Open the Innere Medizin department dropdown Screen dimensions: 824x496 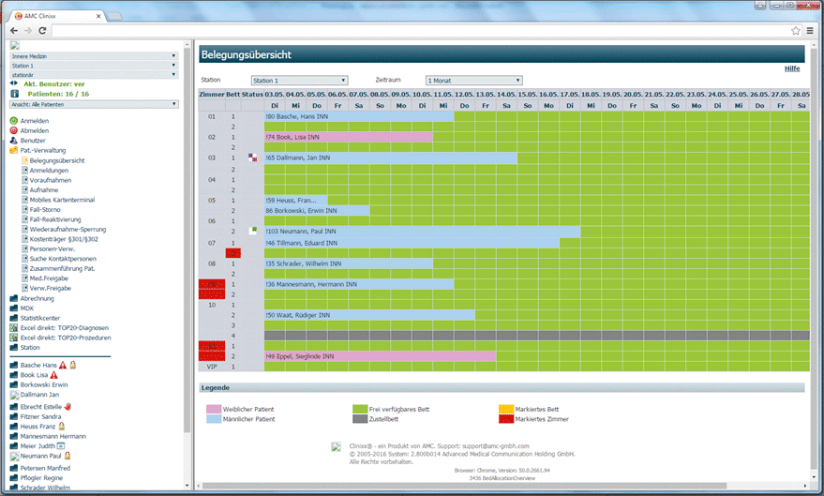[x=94, y=56]
